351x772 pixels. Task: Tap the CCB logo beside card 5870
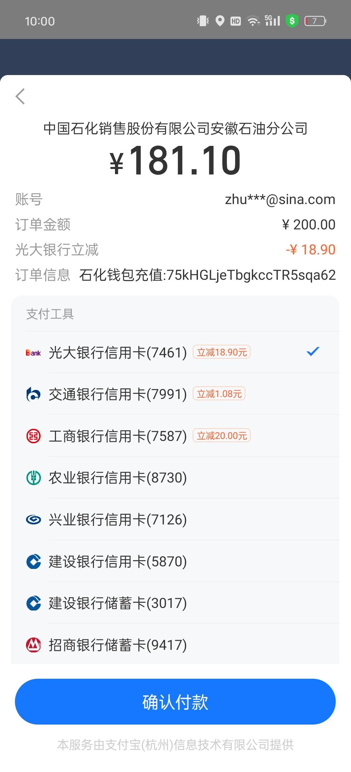(x=33, y=561)
